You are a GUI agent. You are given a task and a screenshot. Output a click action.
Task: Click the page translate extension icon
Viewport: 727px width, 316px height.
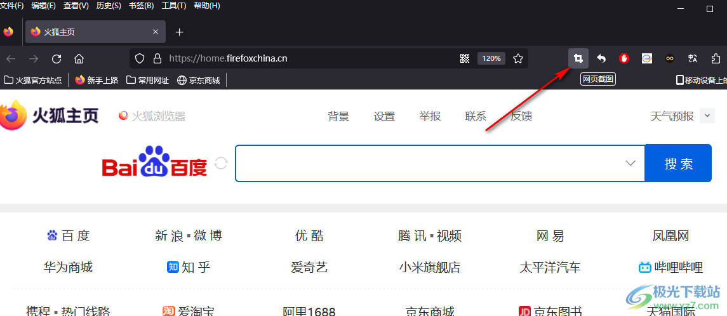pos(693,58)
